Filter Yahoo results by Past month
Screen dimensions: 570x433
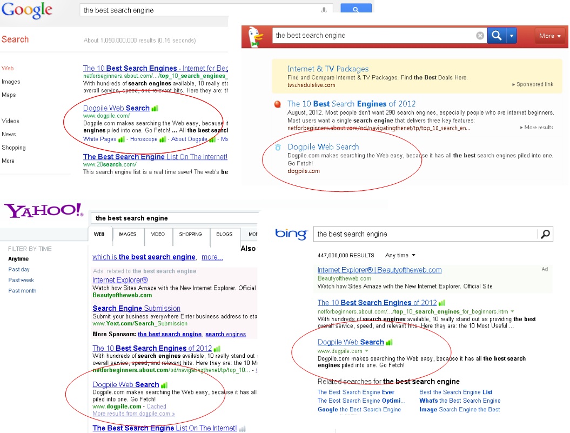point(22,291)
